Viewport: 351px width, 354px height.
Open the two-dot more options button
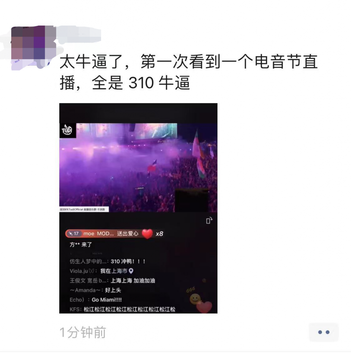324,332
